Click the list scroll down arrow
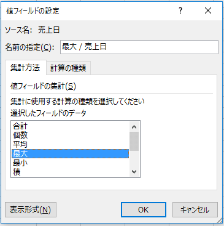The width and height of the screenshot is (224, 226). click(x=134, y=171)
